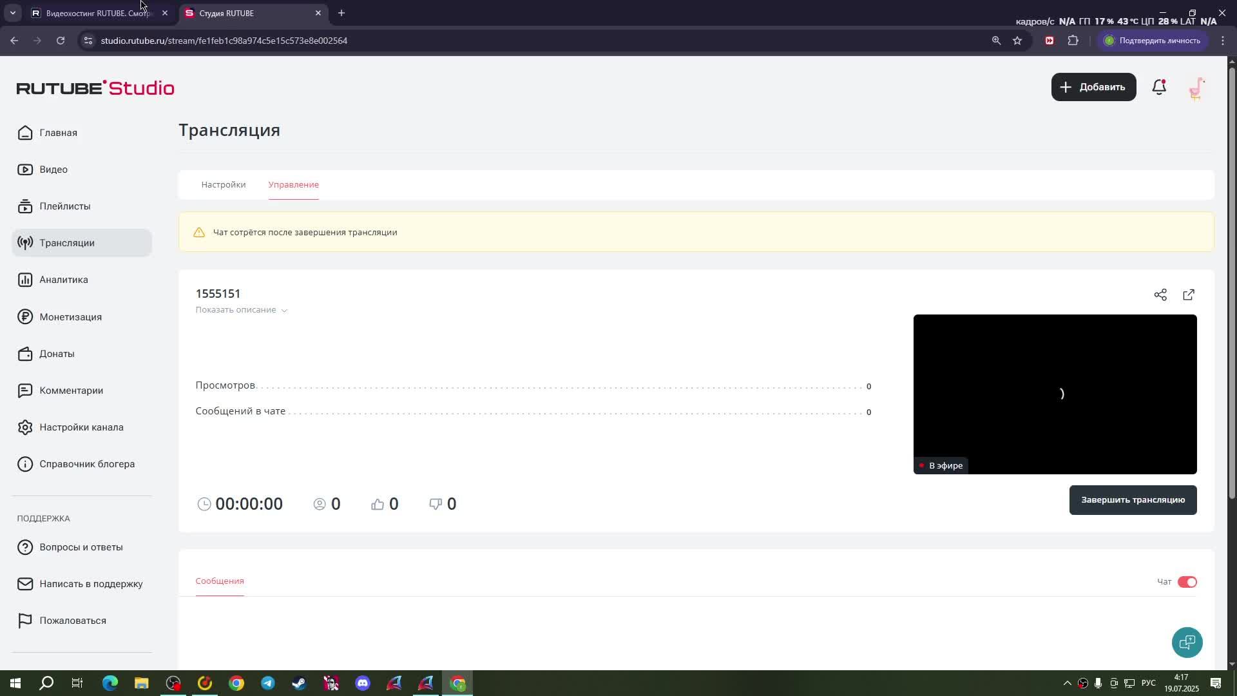Open Windows search from the taskbar

[x=46, y=683]
